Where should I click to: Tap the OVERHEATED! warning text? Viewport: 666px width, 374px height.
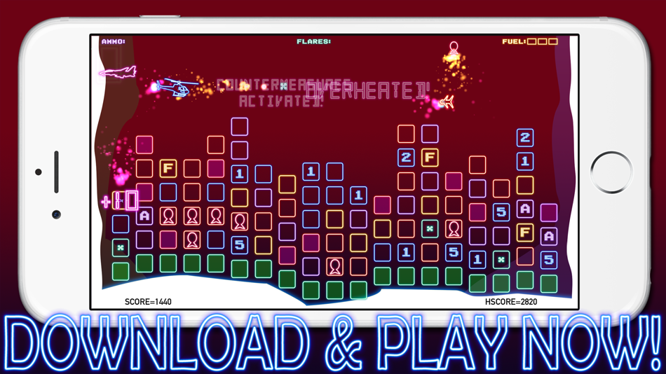[x=368, y=91]
